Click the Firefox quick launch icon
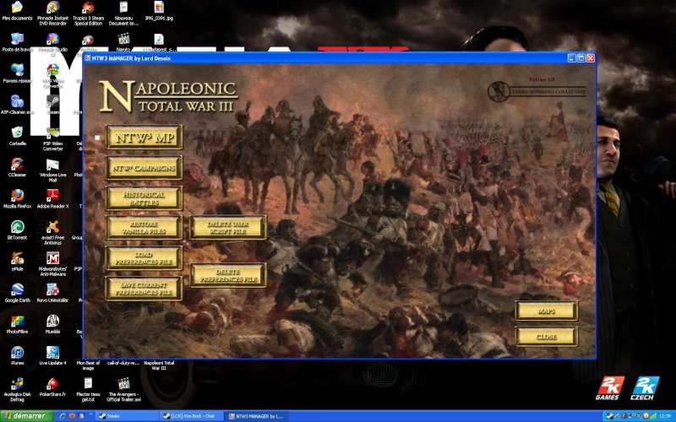This screenshot has height=422, width=676. pos(72,416)
